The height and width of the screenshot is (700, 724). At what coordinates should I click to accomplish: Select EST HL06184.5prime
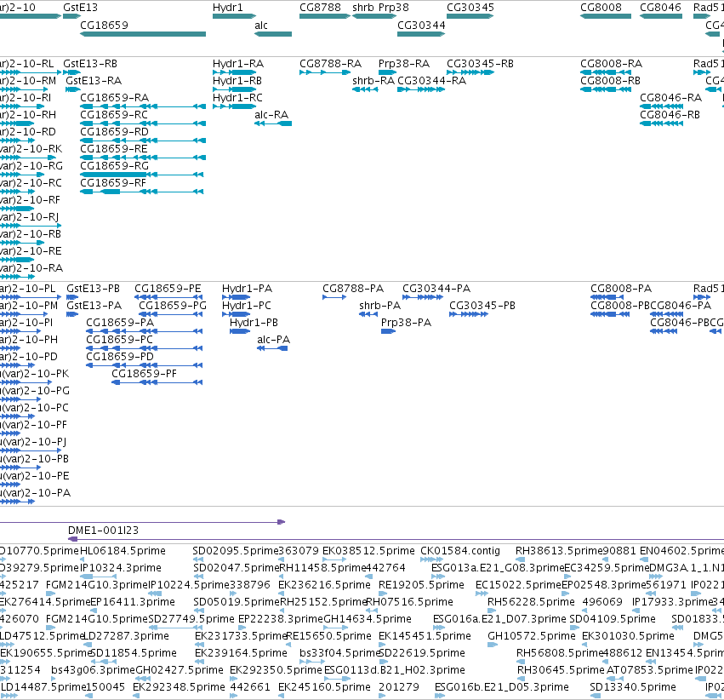point(123,551)
